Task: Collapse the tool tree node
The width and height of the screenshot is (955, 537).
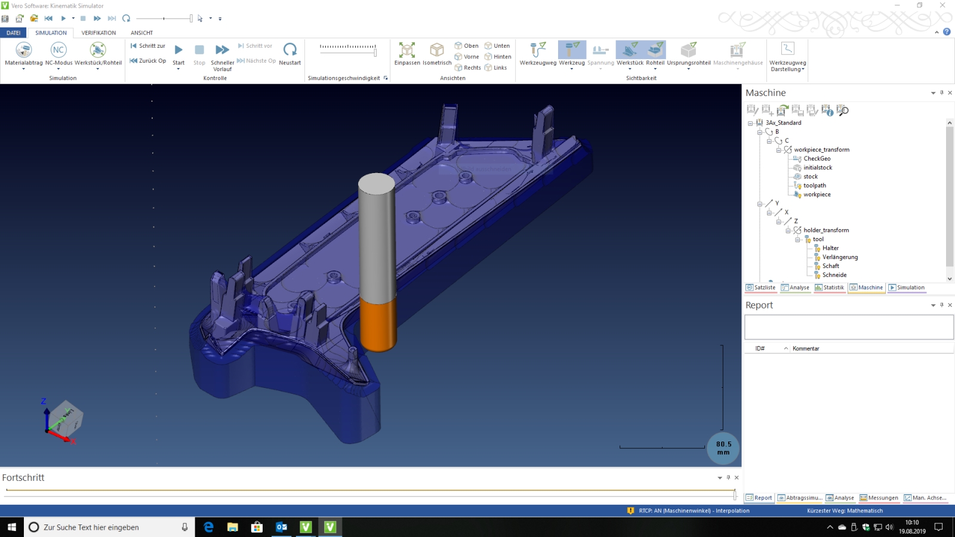Action: (x=797, y=239)
